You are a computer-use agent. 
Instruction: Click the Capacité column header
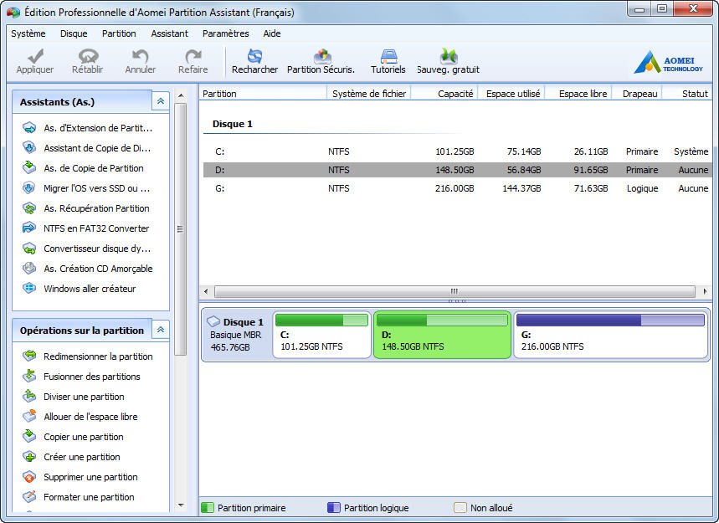pyautogui.click(x=444, y=94)
